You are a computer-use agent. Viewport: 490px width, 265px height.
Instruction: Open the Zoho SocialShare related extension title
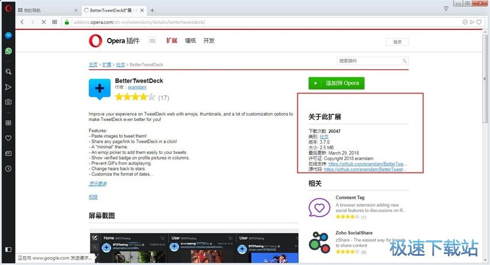[x=354, y=233]
